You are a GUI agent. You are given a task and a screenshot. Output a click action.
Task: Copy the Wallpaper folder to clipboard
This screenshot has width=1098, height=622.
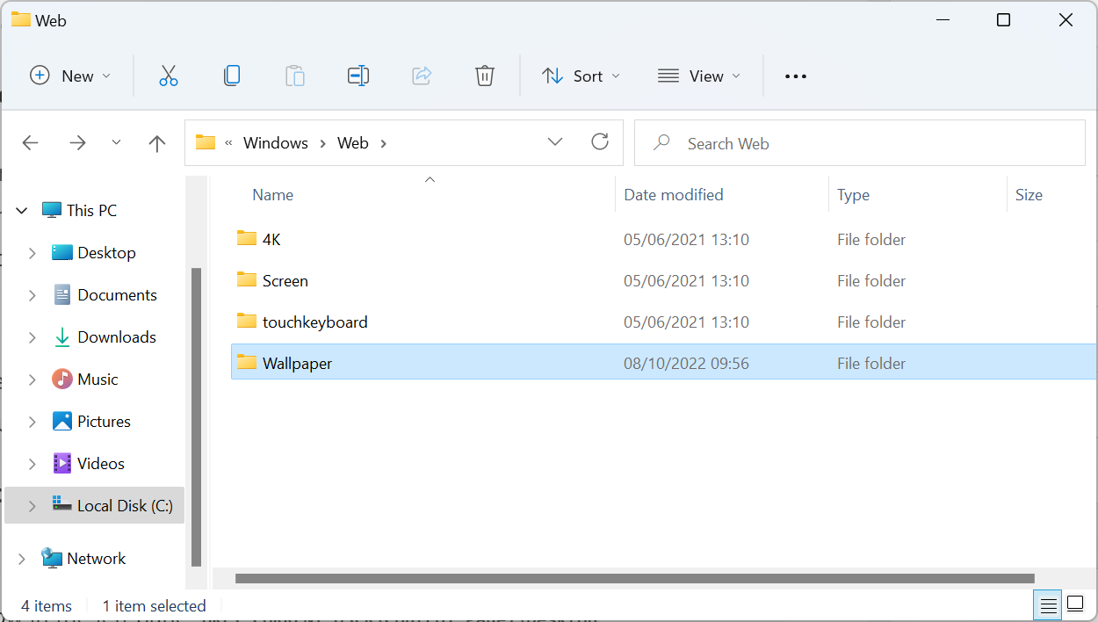tap(232, 76)
